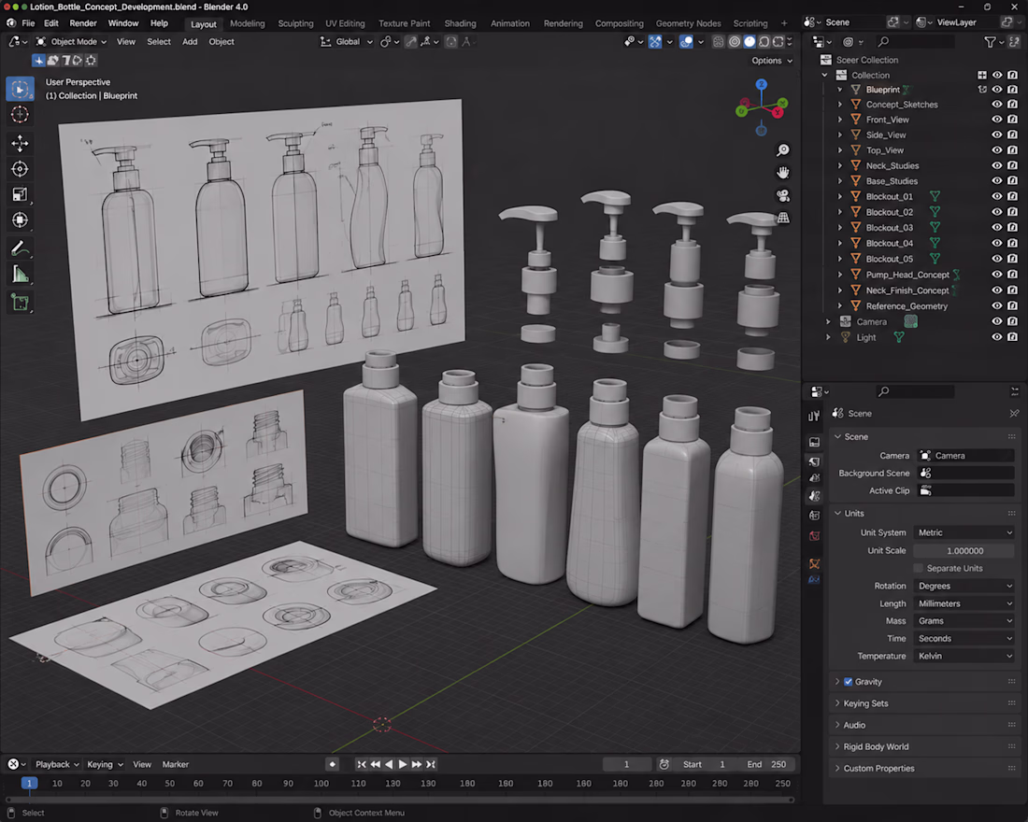
Task: Click frame 100 on the timeline
Action: coord(321,784)
